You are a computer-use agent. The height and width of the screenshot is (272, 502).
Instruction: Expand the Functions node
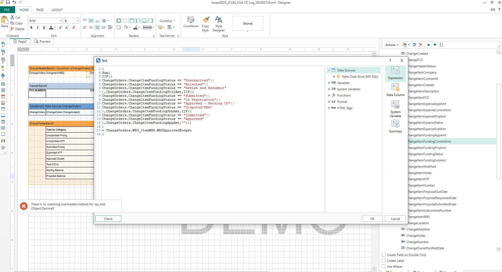(x=329, y=95)
